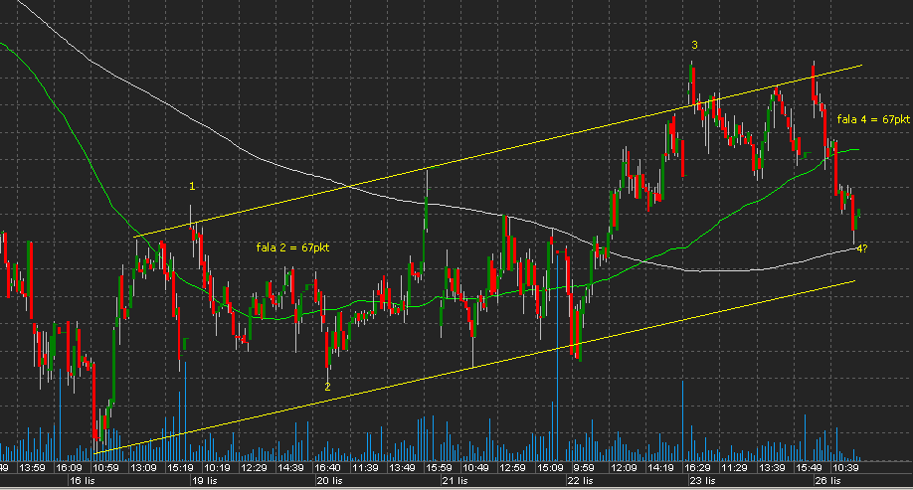Viewport: 913px width, 490px height.
Task: Click the '22 lis' date label
Action: 580,481
